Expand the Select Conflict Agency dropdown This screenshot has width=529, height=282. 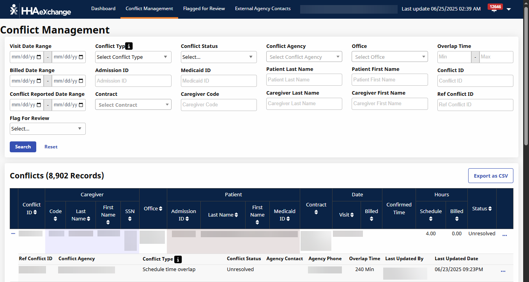304,57
